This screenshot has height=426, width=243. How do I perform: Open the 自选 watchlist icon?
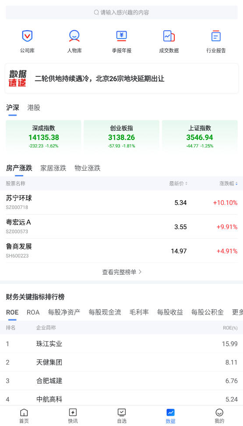tap(122, 412)
